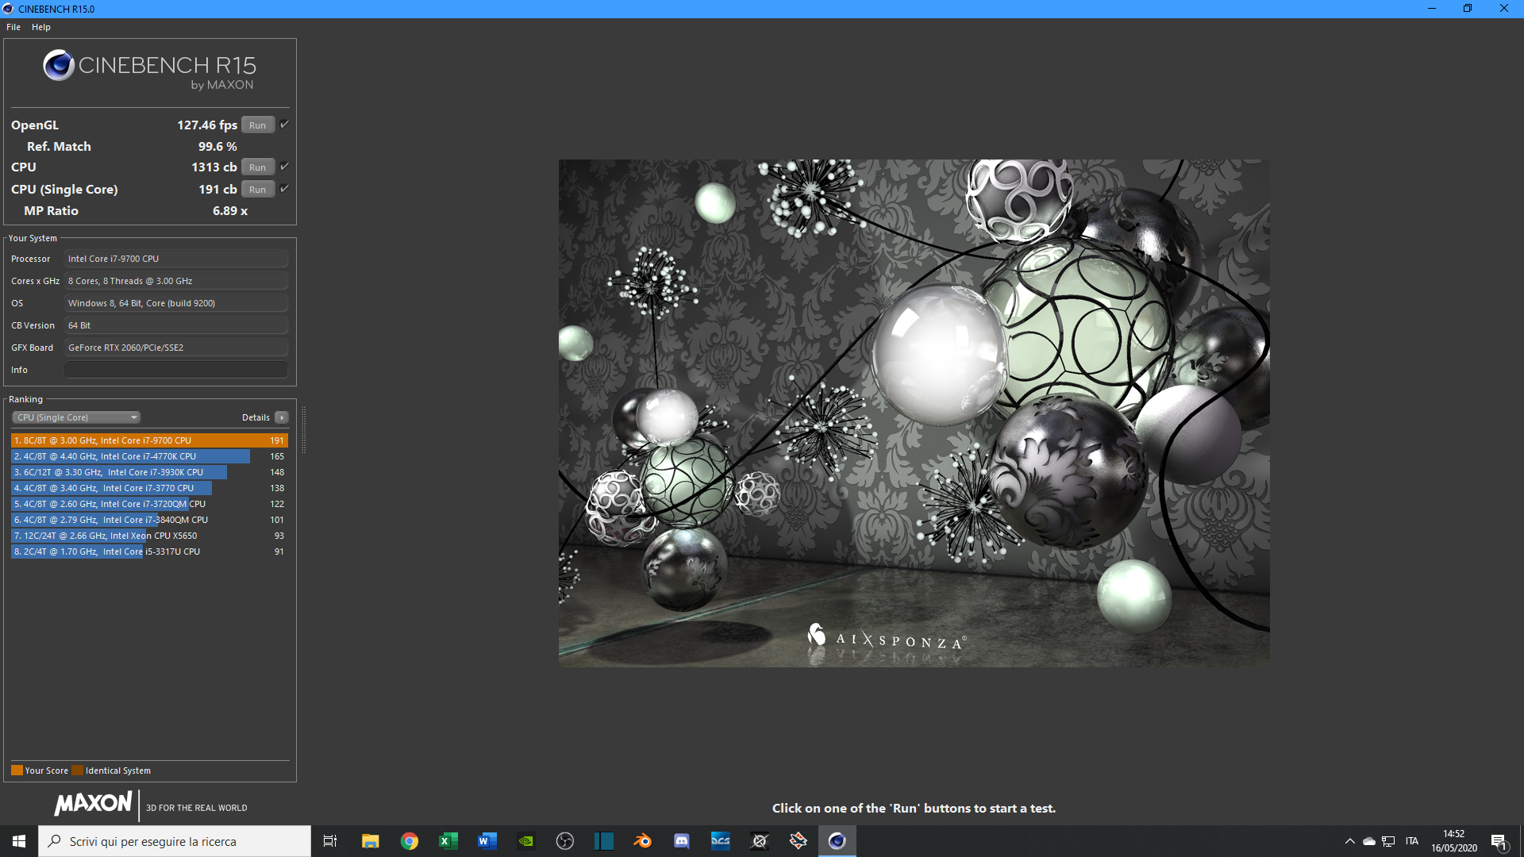Select the Intel Core i7-3720QM ranking row
This screenshot has height=857, width=1524.
coord(149,504)
